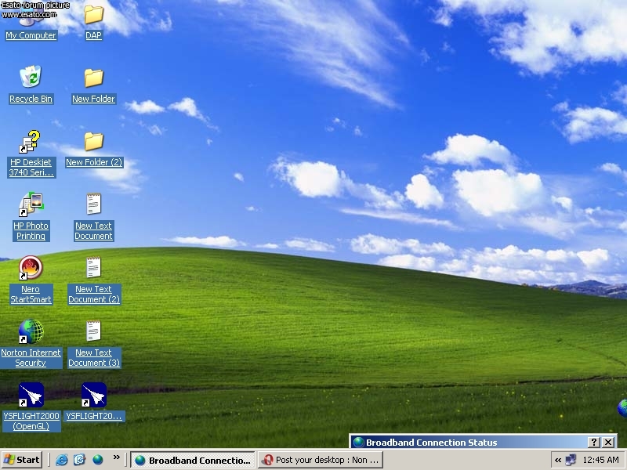This screenshot has width=627, height=470.
Task: Switch to Broadband Connection taskbar button
Action: [x=193, y=460]
